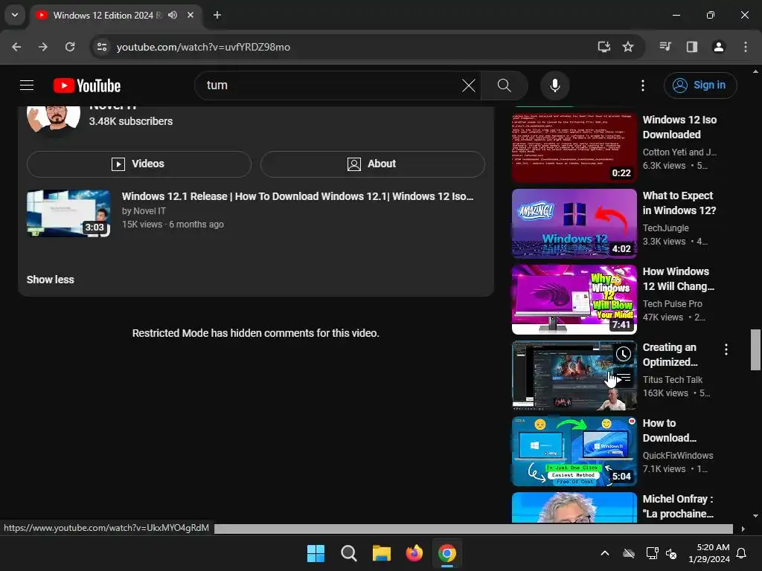Open a new tab

(x=217, y=15)
